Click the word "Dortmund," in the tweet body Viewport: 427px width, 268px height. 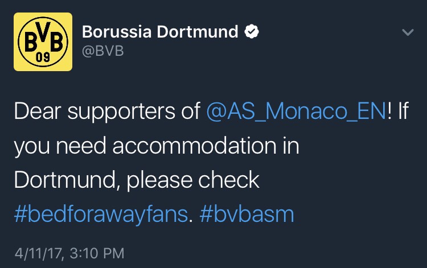[x=64, y=180]
